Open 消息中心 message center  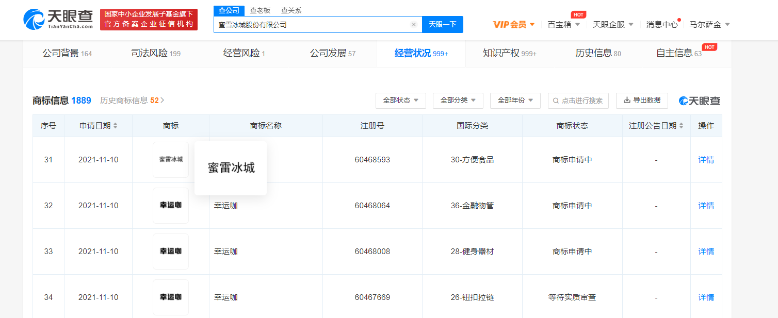point(662,24)
